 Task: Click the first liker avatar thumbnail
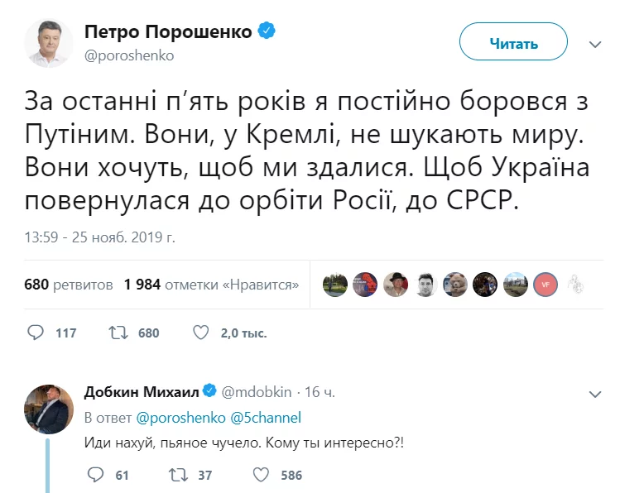click(335, 284)
